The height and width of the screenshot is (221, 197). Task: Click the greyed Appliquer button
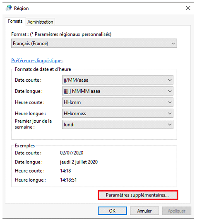[x=177, y=211]
